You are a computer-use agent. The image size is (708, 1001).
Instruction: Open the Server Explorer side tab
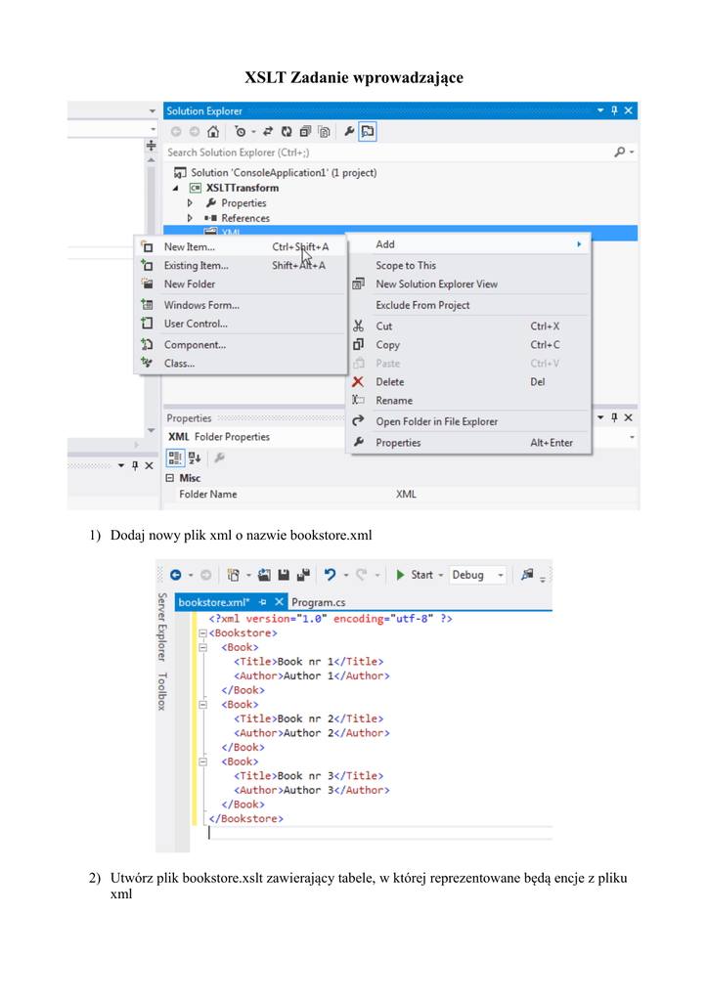point(162,628)
